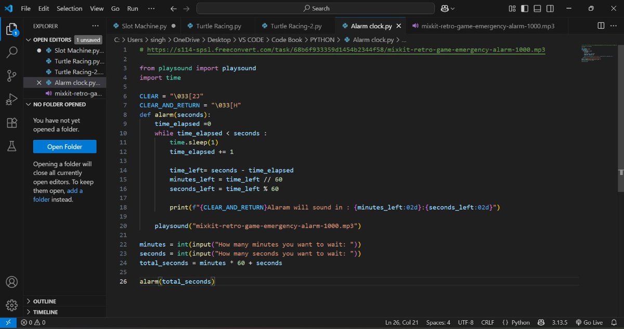The height and width of the screenshot is (329, 624).
Task: Toggle the bottom Panel visibility
Action: click(x=538, y=8)
